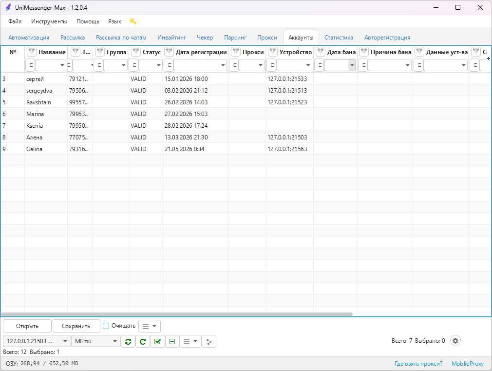Viewport: 492px width, 371px height.
Task: Click the plus icon at table header corner
Action: pyautogui.click(x=489, y=59)
